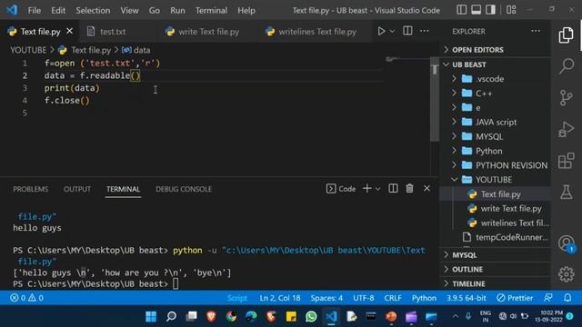Open notifications bell in status bar
This screenshot has width=582, height=327.
[567, 298]
